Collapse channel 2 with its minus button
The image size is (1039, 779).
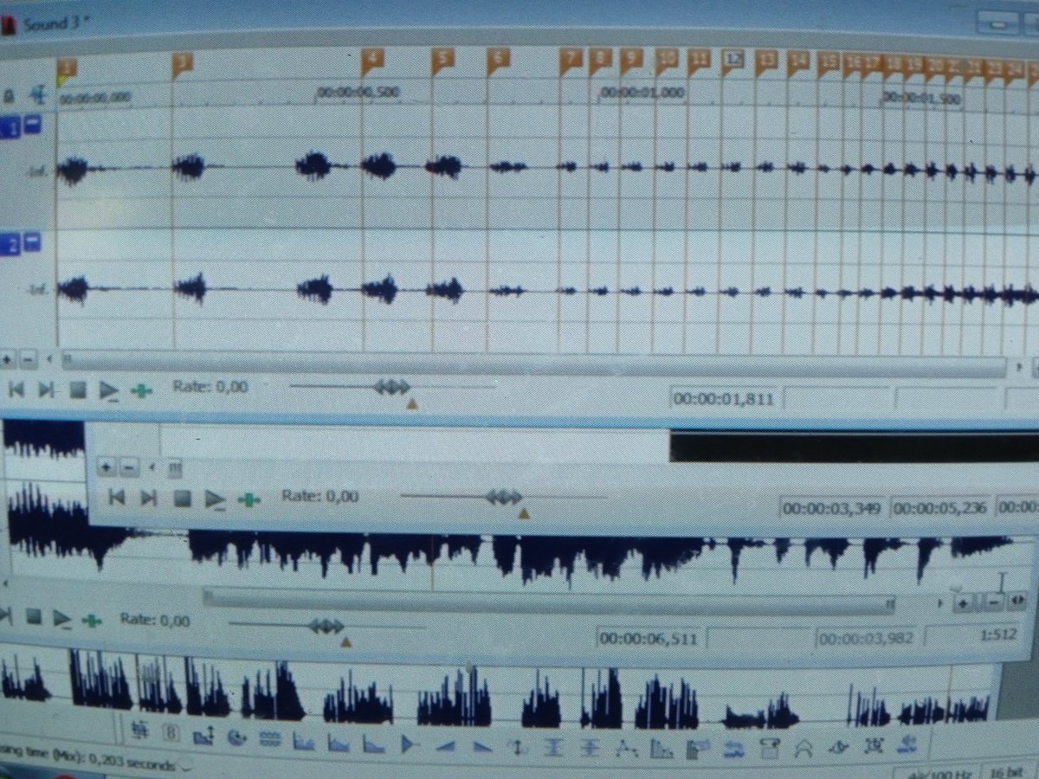pyautogui.click(x=32, y=241)
